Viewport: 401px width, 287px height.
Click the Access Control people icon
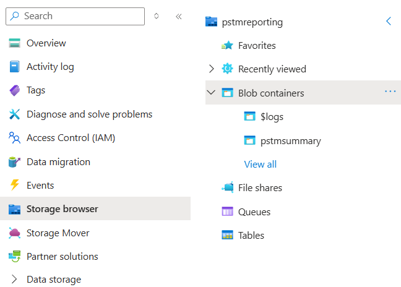click(x=15, y=138)
